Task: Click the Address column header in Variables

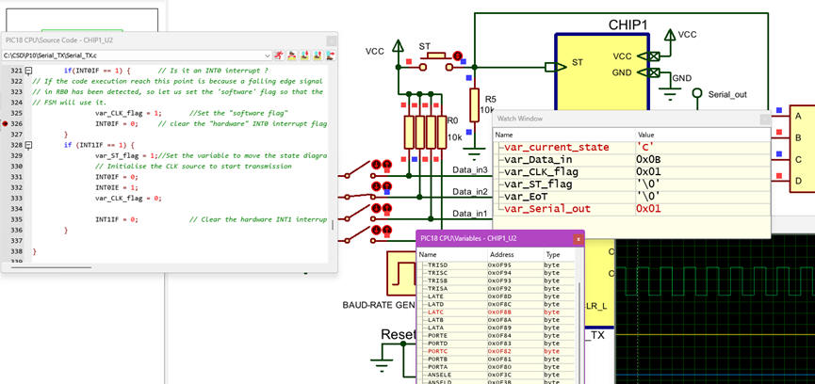Action: click(500, 254)
